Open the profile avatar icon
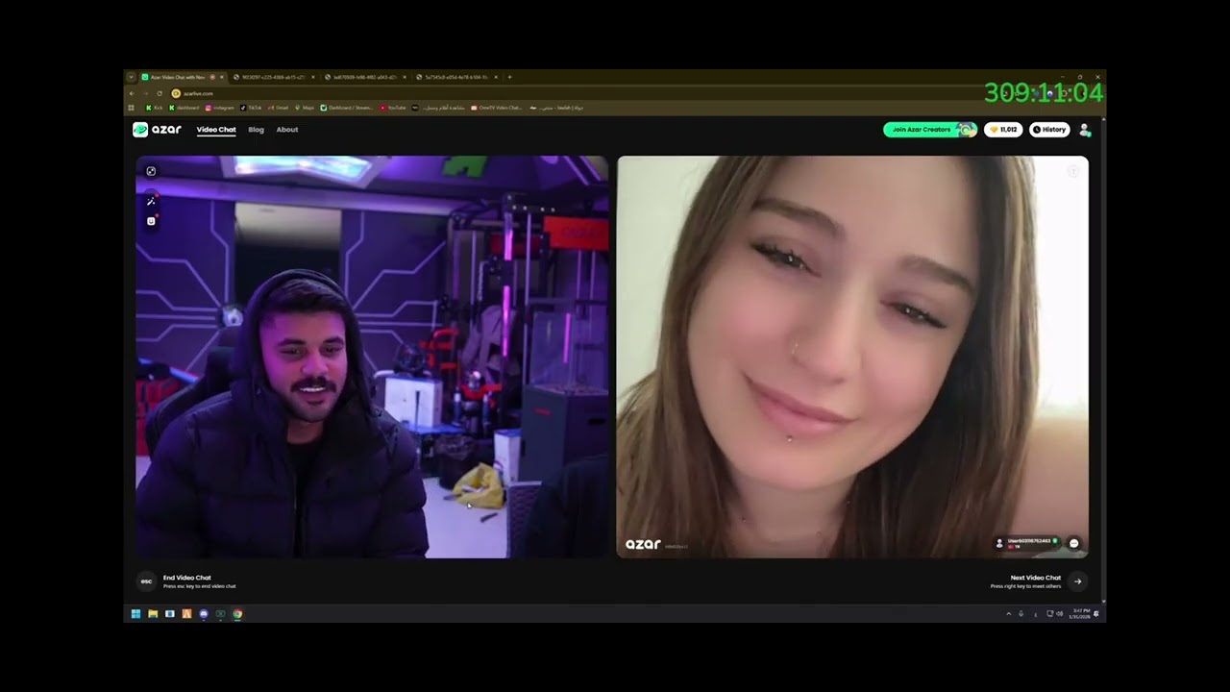The height and width of the screenshot is (692, 1230). 1085,130
